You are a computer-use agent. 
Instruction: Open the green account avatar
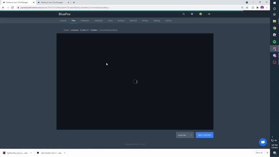pos(201,14)
